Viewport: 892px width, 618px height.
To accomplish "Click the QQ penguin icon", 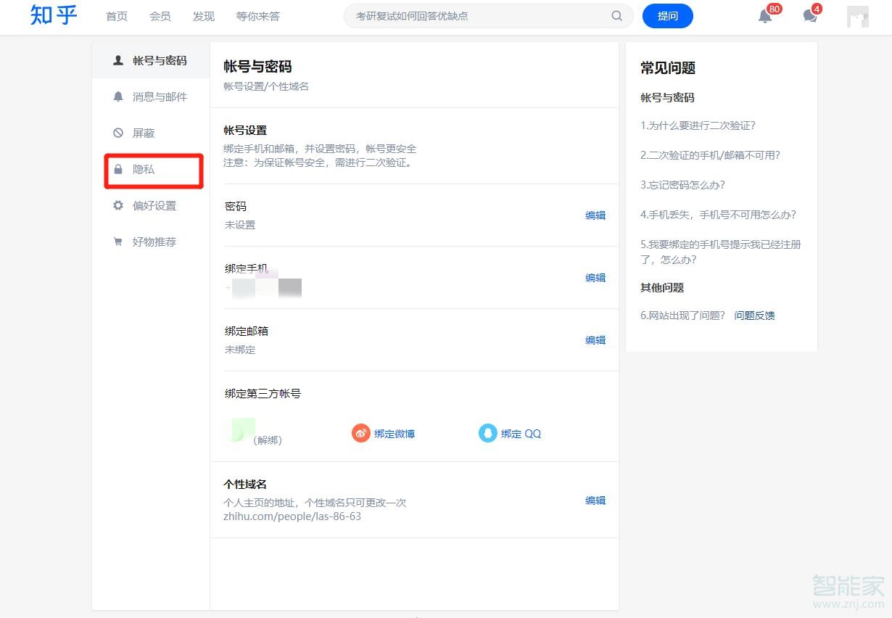I will point(487,433).
